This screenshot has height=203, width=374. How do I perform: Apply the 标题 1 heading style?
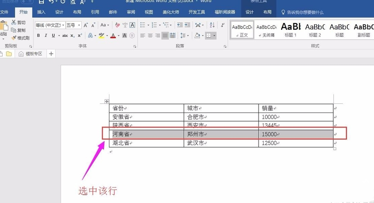291,29
